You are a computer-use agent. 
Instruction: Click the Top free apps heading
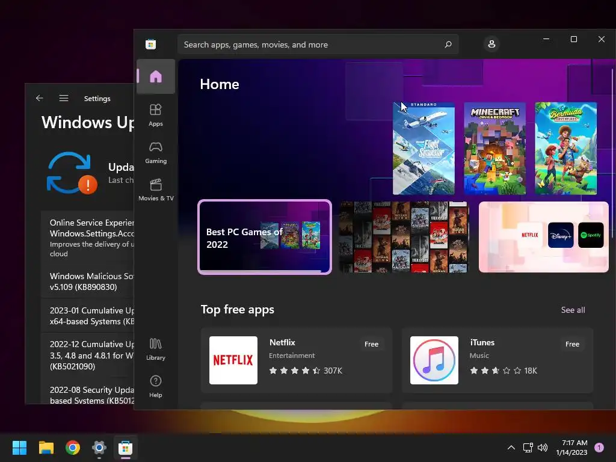[x=237, y=310]
